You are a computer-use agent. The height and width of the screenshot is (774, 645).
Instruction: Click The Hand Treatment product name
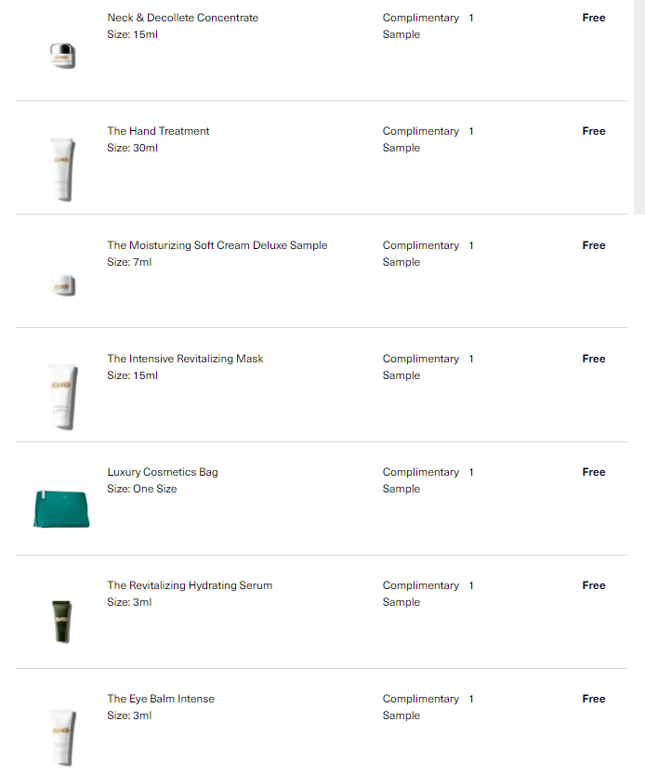coord(158,131)
